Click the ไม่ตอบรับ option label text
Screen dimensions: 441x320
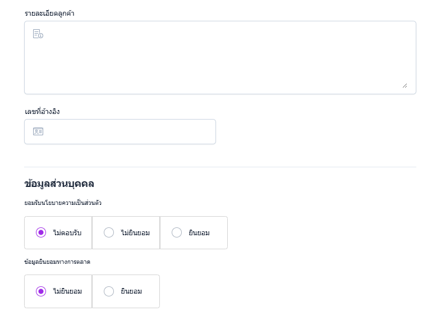(x=67, y=232)
